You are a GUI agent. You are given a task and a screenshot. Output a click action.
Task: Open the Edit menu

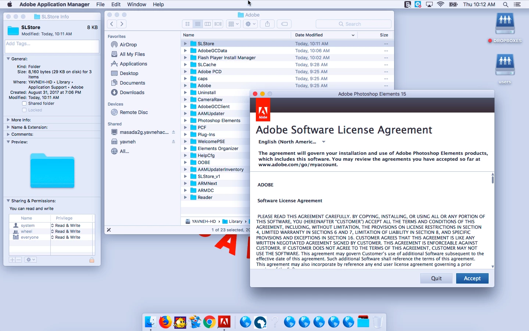(116, 4)
